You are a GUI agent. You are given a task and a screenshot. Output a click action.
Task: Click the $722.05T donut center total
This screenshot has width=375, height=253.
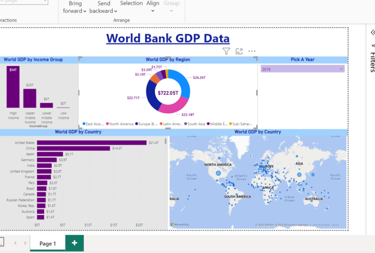click(168, 93)
